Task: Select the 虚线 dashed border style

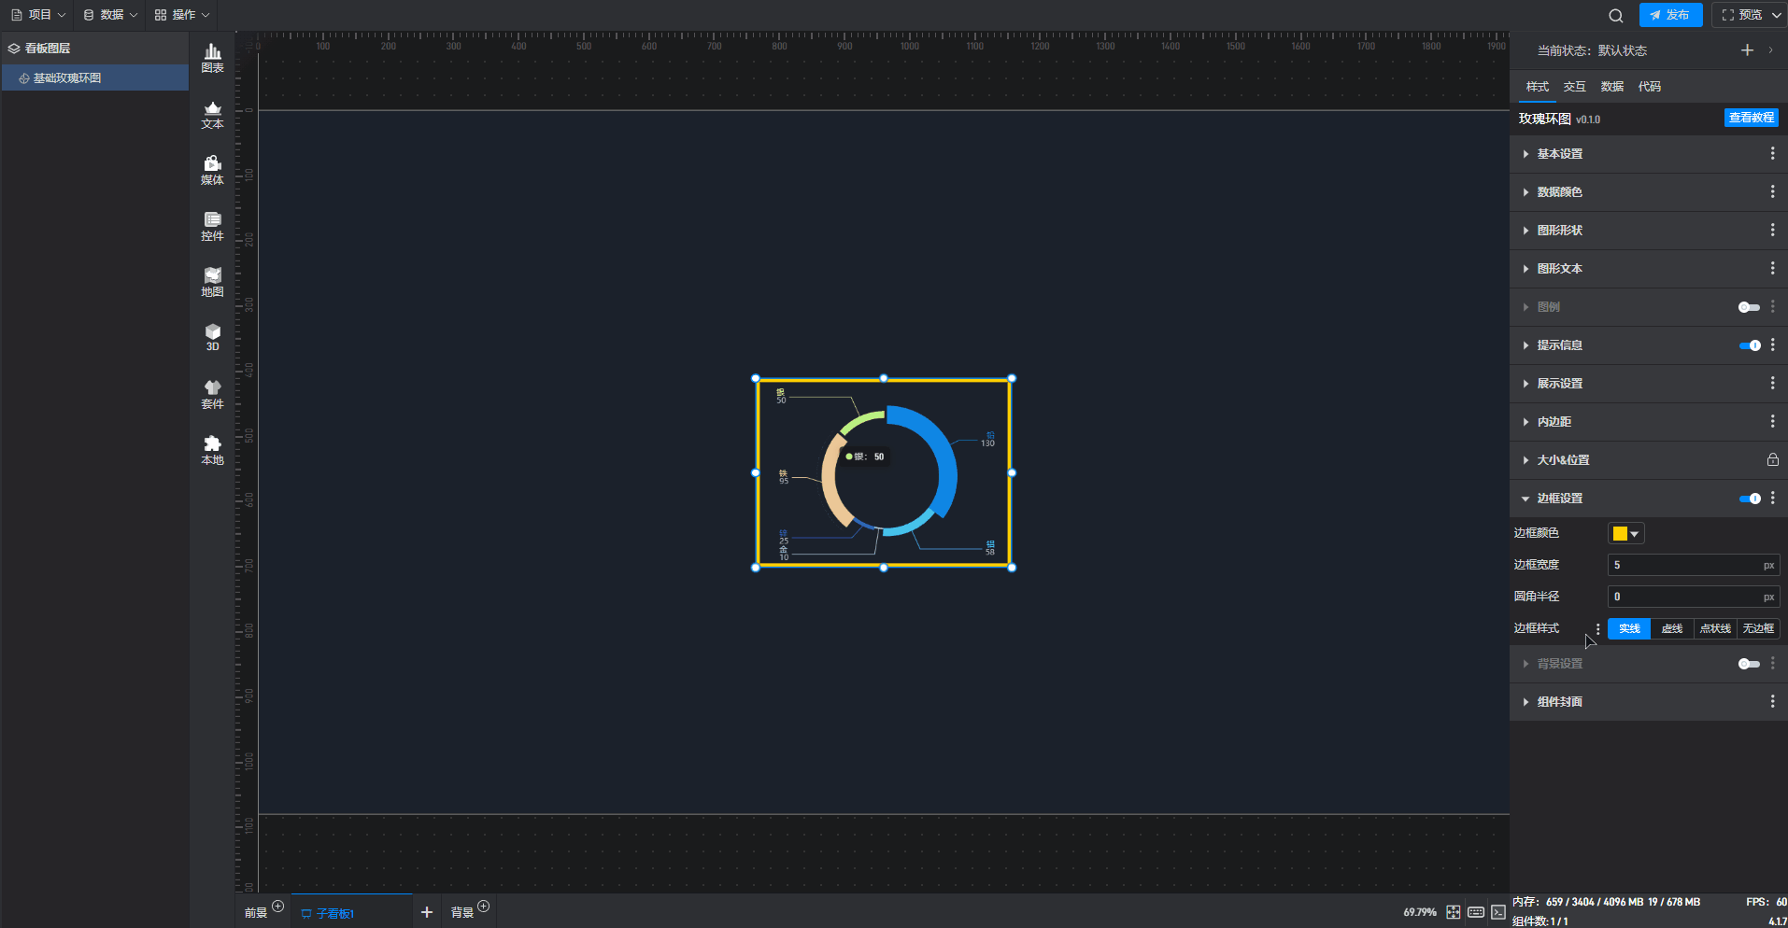Action: (1672, 628)
